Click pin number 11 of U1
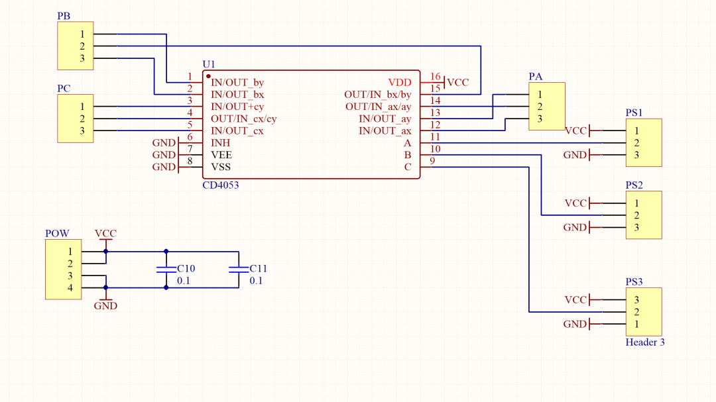 [x=435, y=137]
